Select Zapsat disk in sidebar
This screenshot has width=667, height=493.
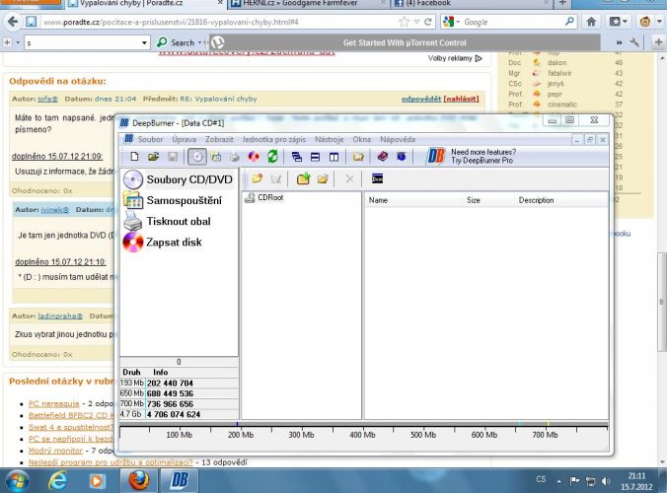[x=163, y=243]
